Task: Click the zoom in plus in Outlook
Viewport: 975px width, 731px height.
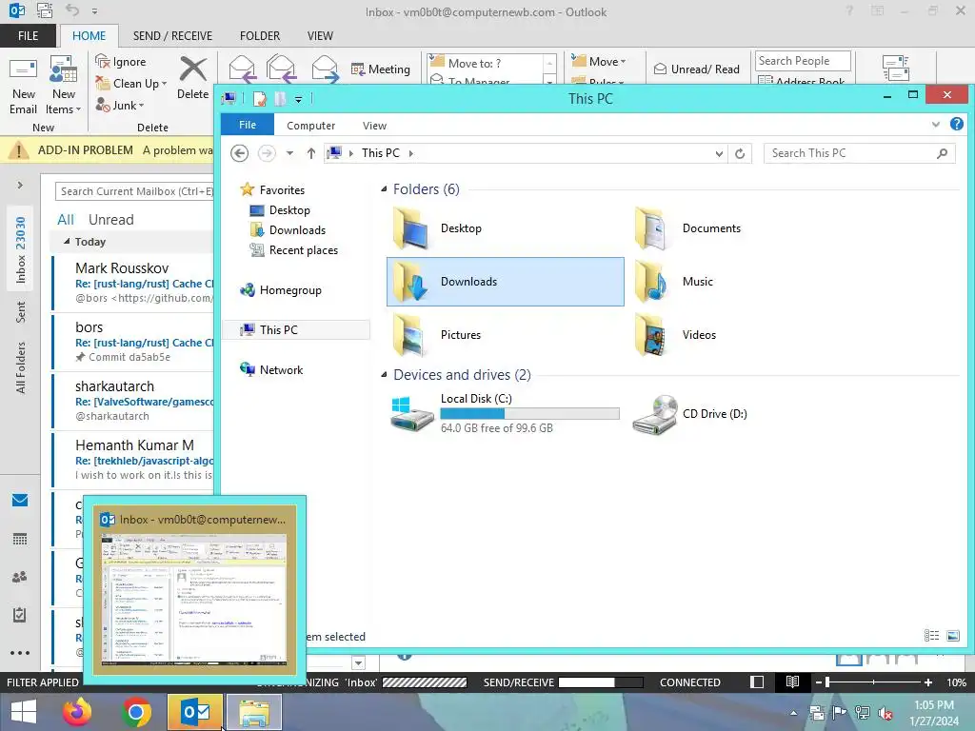Action: tap(927, 682)
